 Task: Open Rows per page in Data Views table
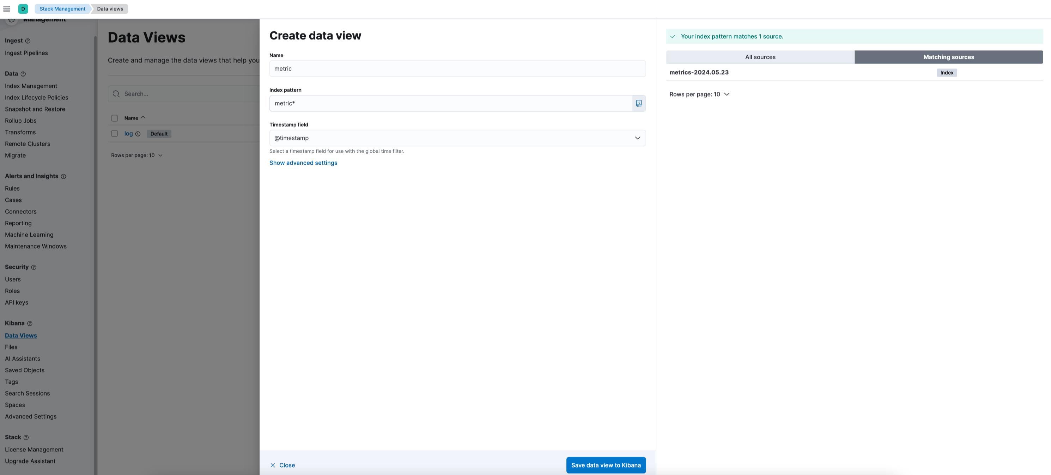coord(137,156)
